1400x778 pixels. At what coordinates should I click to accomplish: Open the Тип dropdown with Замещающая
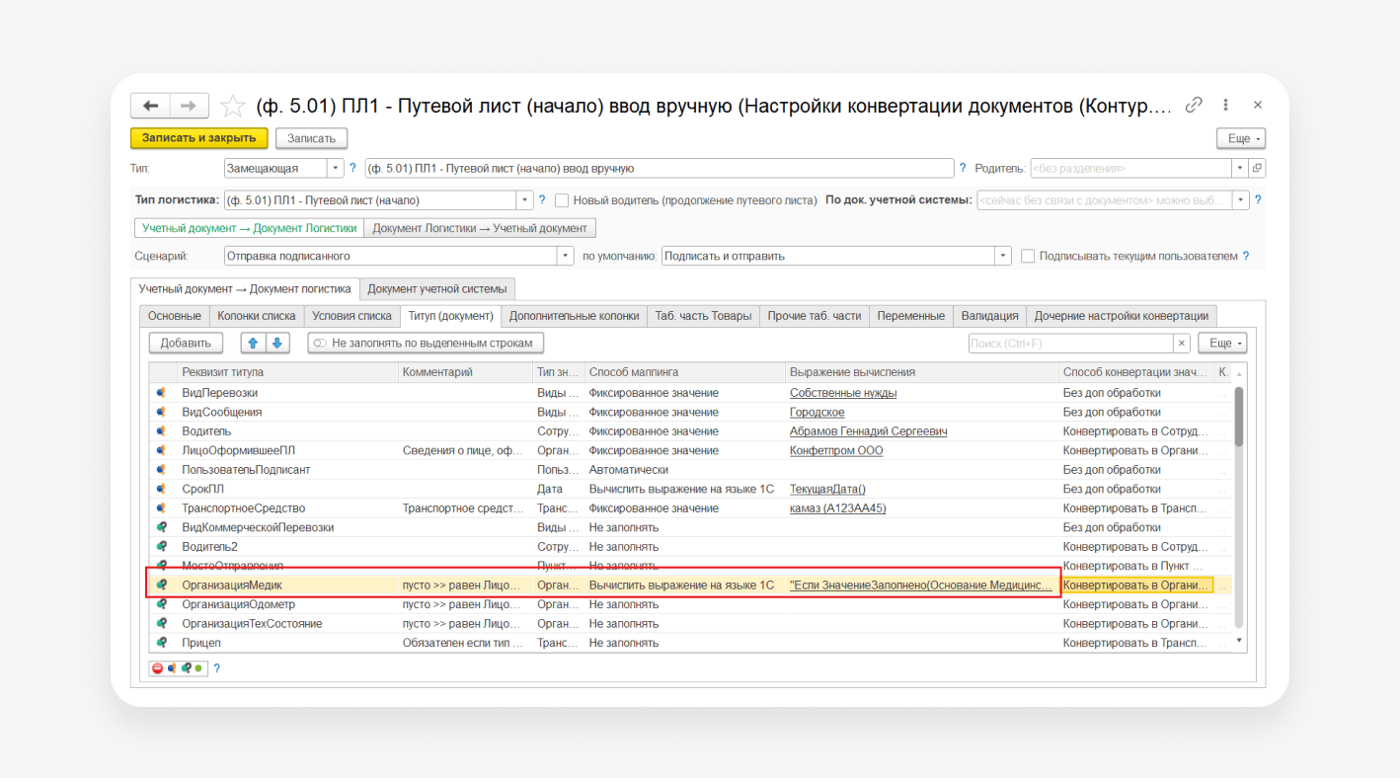click(x=336, y=168)
